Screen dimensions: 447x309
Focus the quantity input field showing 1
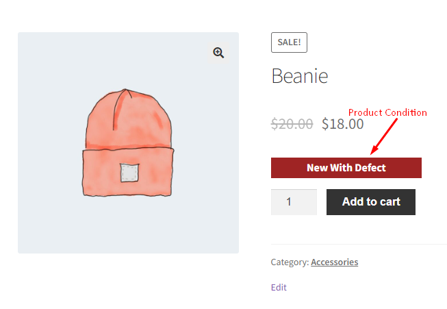294,202
